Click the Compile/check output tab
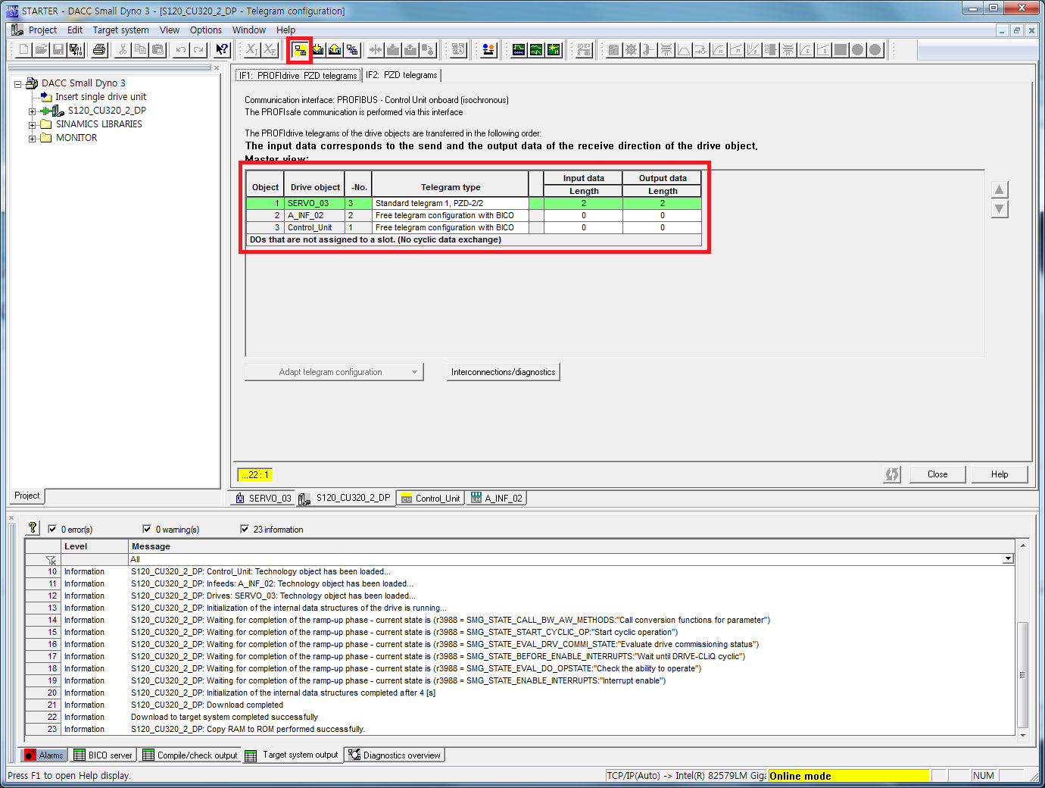 tap(190, 755)
